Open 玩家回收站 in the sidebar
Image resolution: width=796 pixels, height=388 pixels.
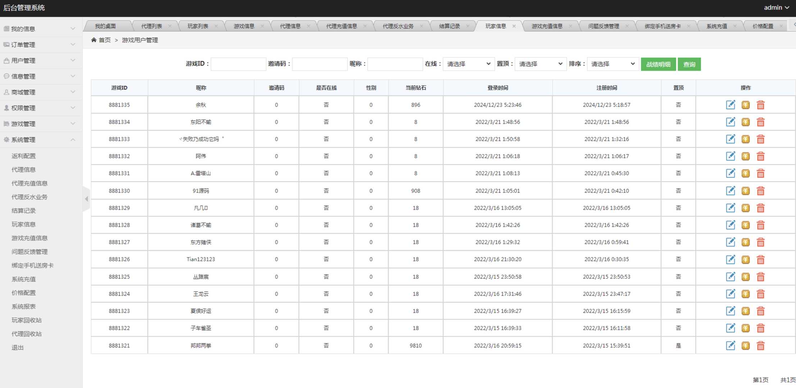27,320
